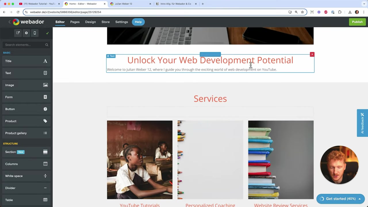Toggle mobile preview mode
Viewport: 368px width, 207px height.
pyautogui.click(x=35, y=33)
